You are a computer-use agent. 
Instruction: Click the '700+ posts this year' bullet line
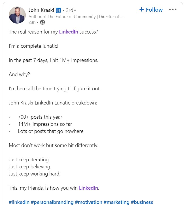click(40, 117)
